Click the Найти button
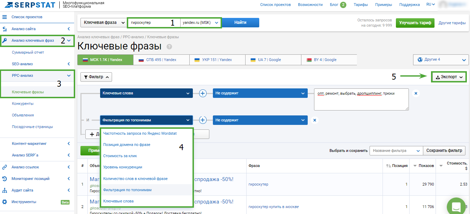Viewport: 470px width, 214px height. pos(241,22)
